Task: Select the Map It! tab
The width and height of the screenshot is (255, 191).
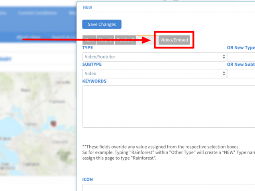Action: pos(106,40)
